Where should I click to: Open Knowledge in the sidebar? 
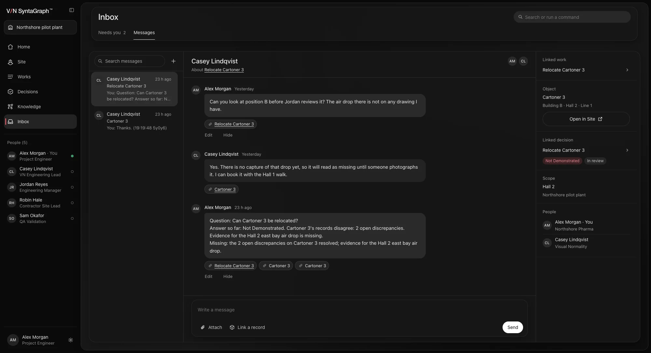(x=40, y=107)
